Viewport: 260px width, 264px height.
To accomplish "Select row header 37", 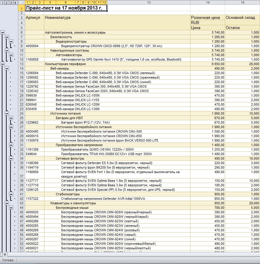I will point(22,174).
